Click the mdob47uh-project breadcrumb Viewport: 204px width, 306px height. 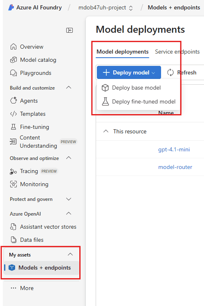(x=102, y=8)
